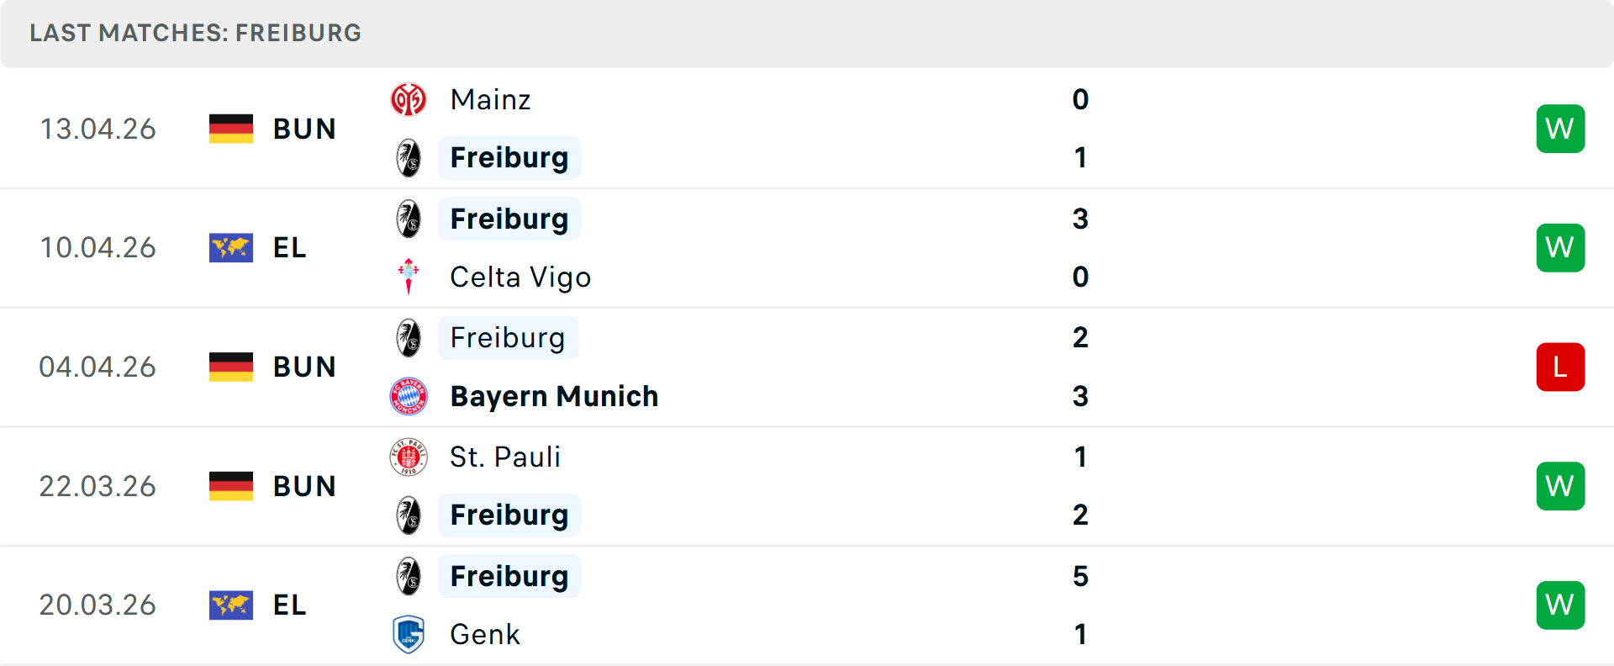The height and width of the screenshot is (666, 1614).
Task: Click the Genk club crest icon
Action: pos(409,634)
